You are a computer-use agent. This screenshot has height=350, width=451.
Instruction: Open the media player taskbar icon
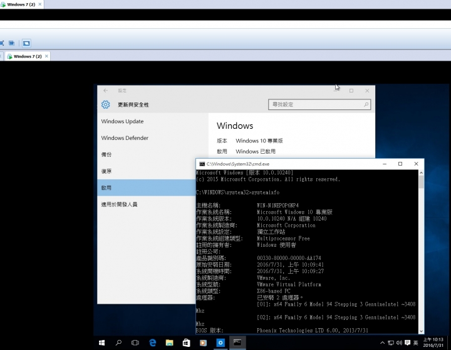pos(203,343)
